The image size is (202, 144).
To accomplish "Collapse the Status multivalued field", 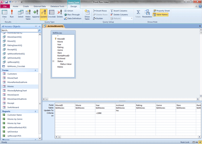I will pos(53,61).
